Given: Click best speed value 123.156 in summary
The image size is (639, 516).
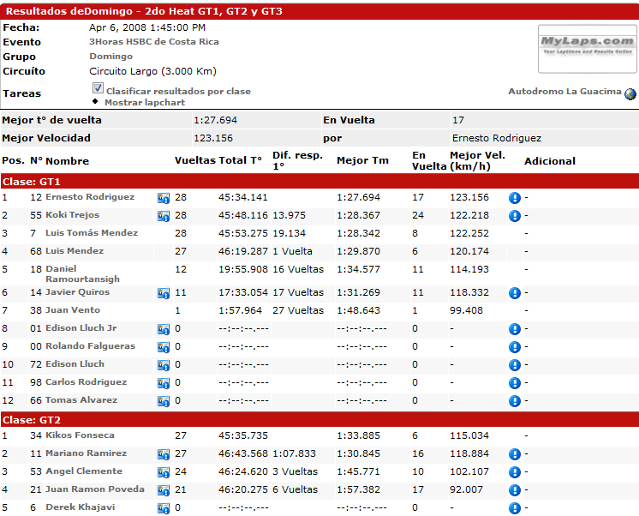Looking at the screenshot, I should pyautogui.click(x=213, y=138).
